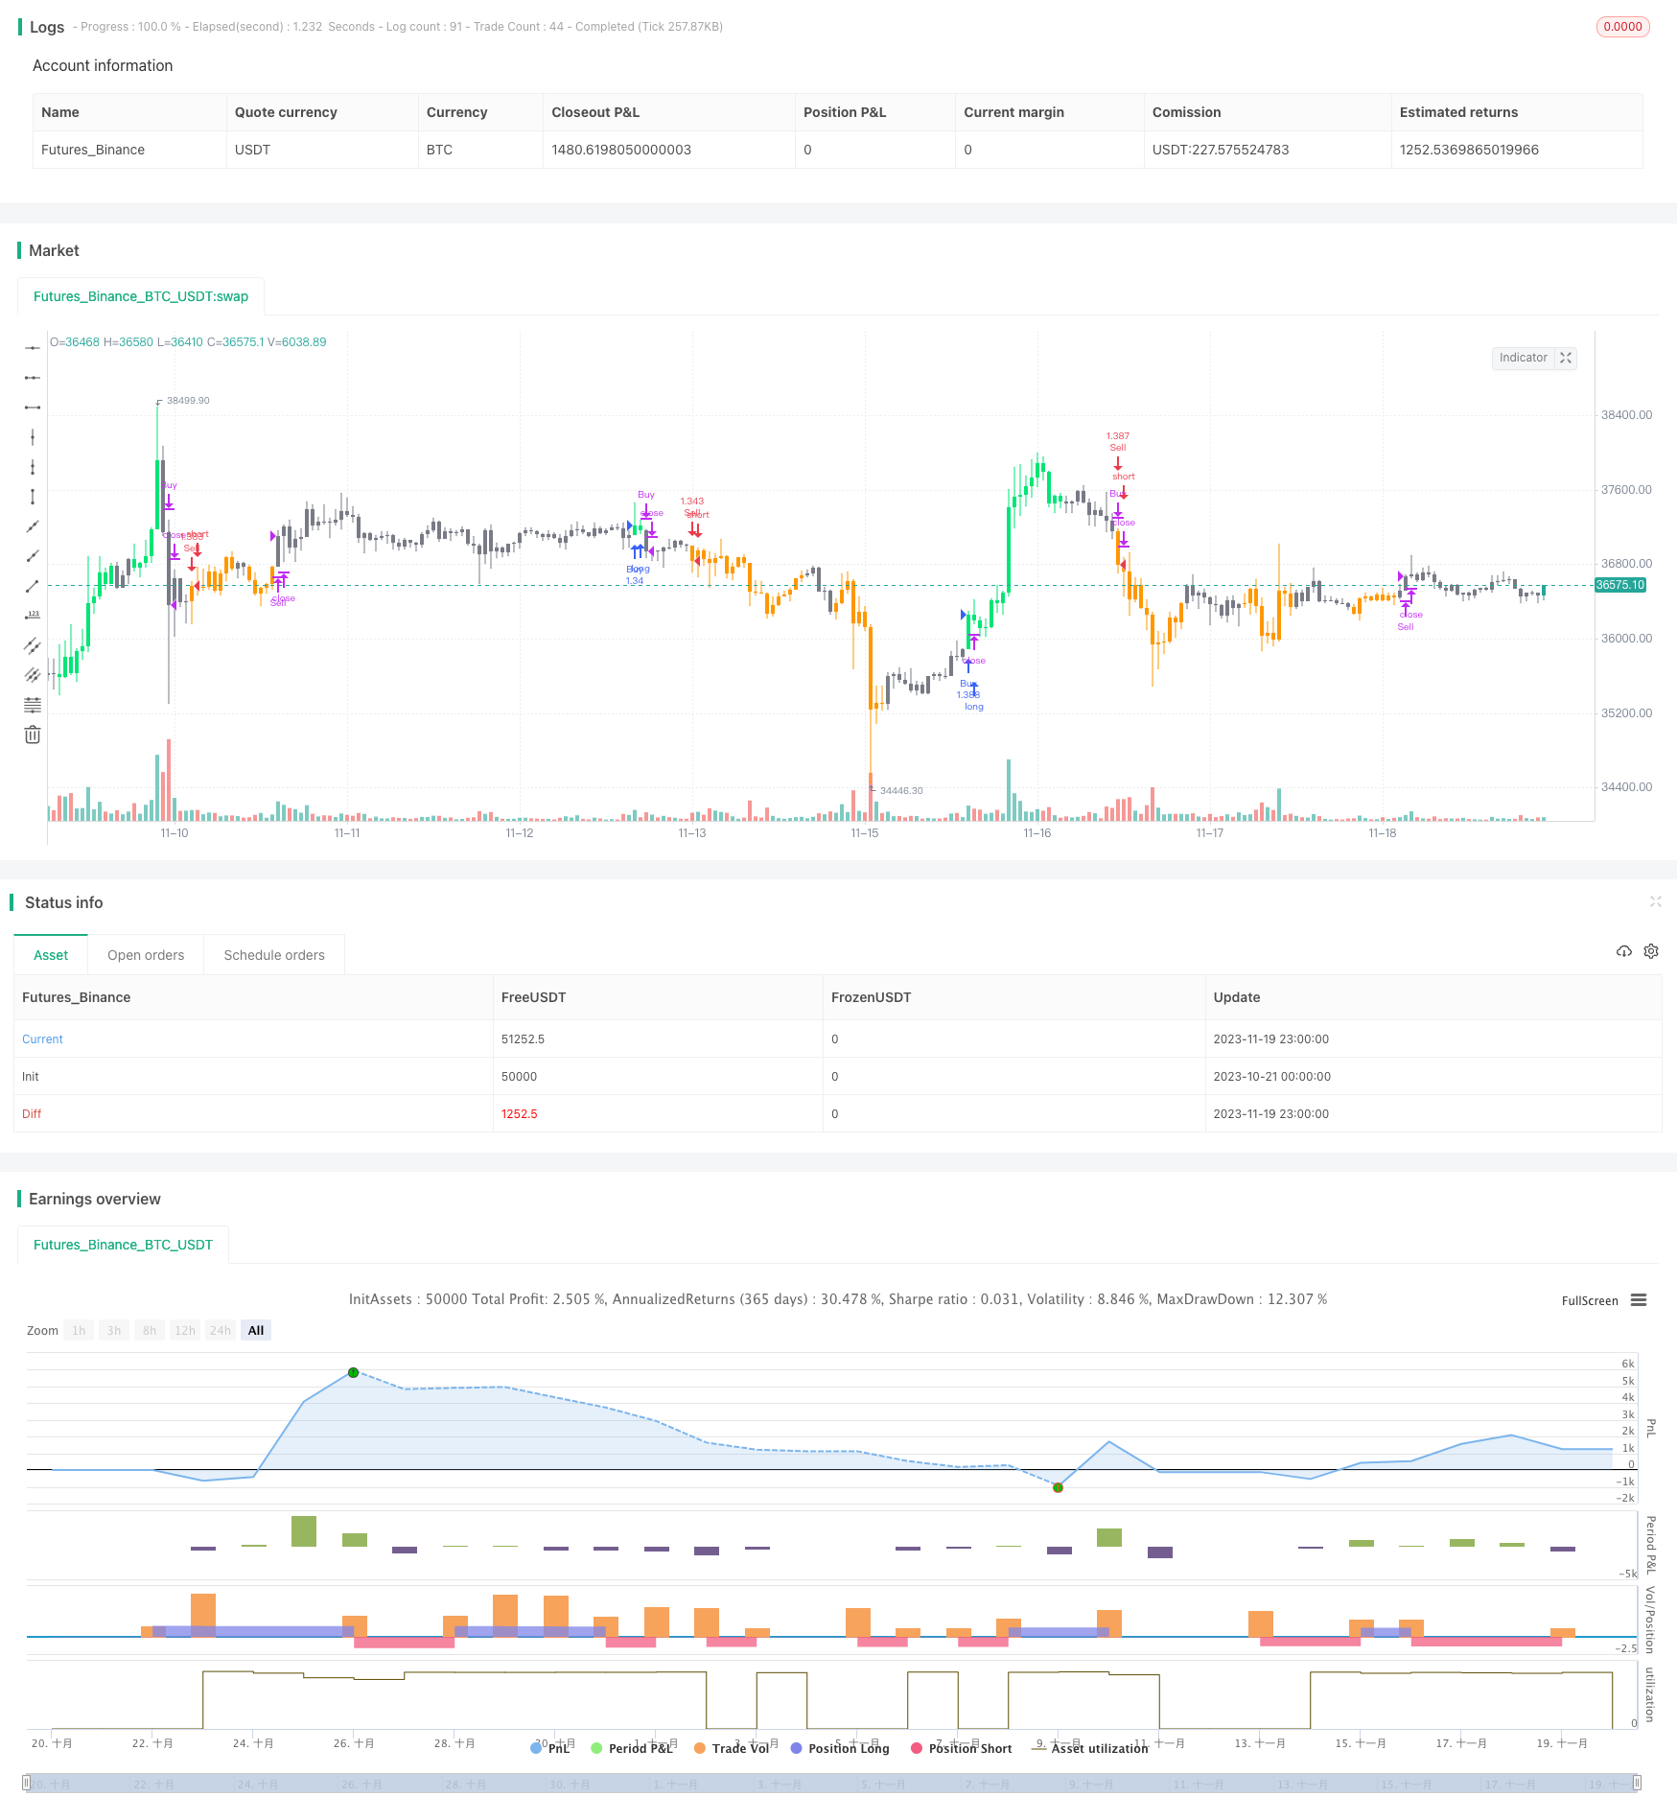
Task: Click the '51252.5' FreeUSDT value
Action: coord(523,1038)
